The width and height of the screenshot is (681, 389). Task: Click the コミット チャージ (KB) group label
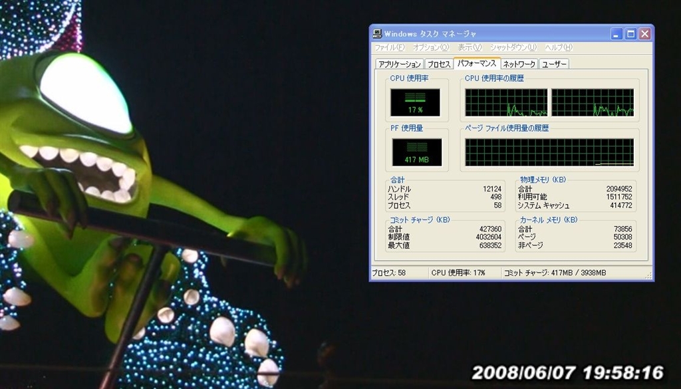click(420, 219)
